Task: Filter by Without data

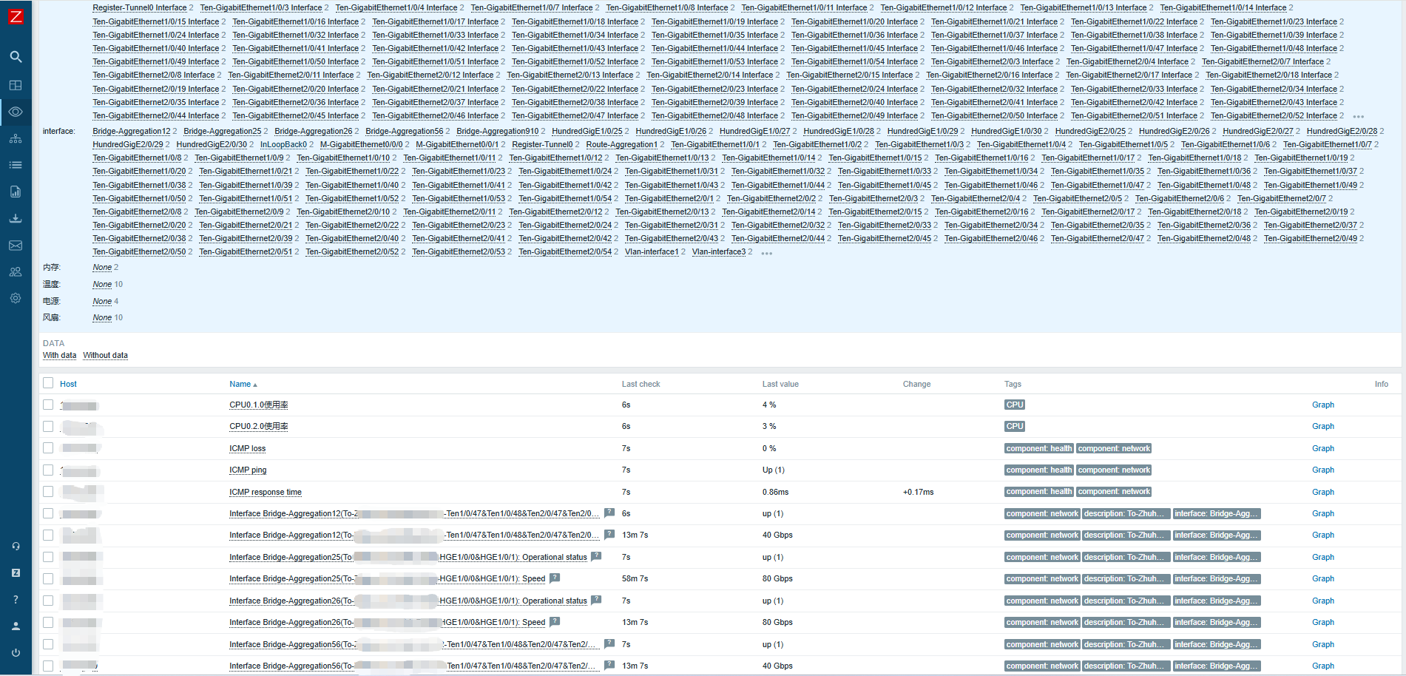Action: [105, 356]
